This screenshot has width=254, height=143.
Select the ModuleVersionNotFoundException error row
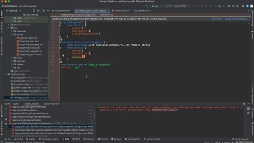click(x=53, y=130)
